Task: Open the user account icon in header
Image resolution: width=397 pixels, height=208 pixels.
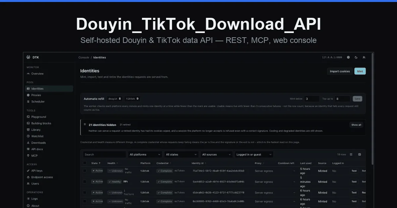Action: 364,57
